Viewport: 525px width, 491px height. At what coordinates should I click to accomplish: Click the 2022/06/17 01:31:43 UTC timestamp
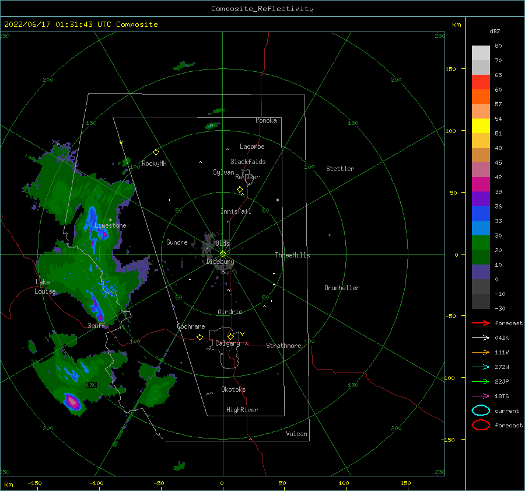click(x=58, y=25)
